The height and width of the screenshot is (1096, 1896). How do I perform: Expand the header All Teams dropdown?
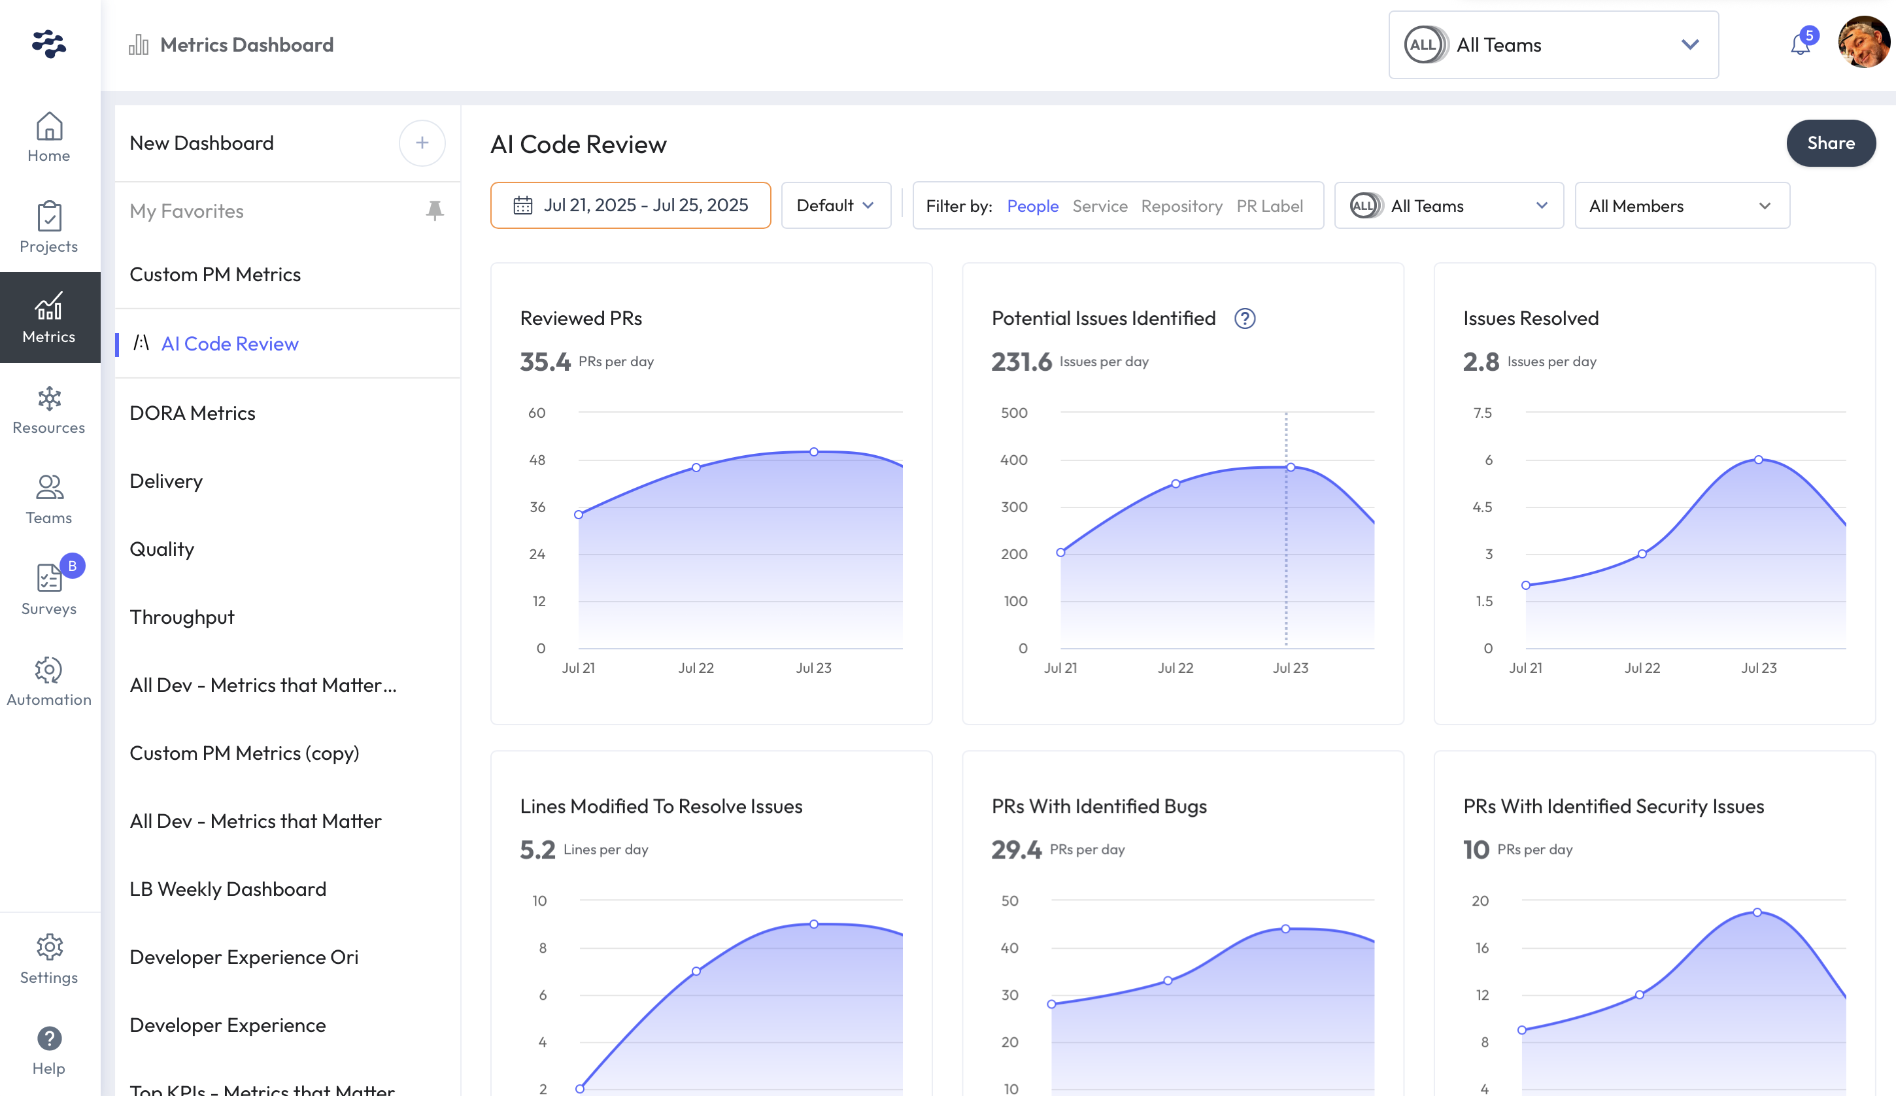click(x=1553, y=44)
